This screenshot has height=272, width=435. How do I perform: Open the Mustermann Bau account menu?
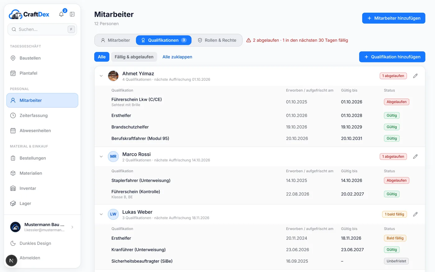(x=42, y=227)
